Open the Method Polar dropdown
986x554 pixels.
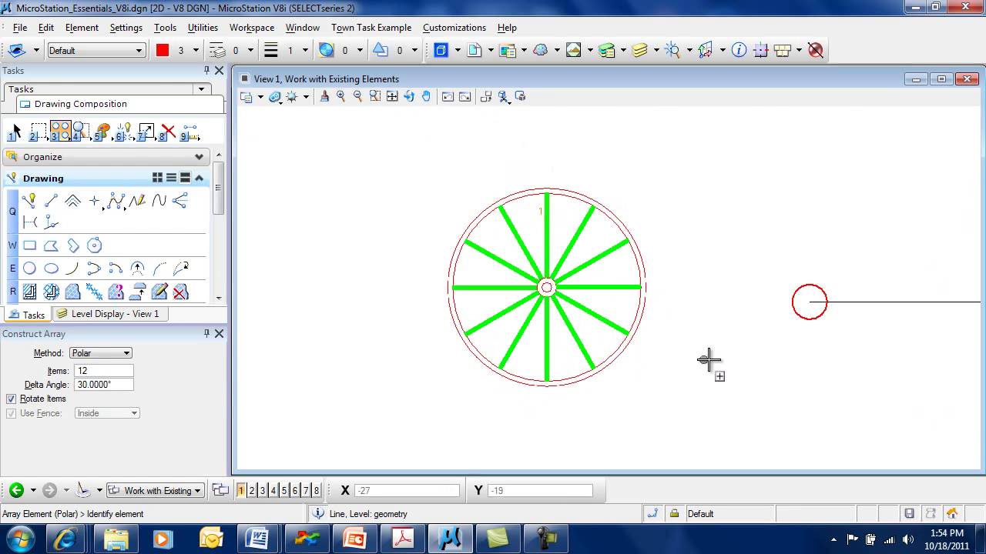[x=101, y=353]
